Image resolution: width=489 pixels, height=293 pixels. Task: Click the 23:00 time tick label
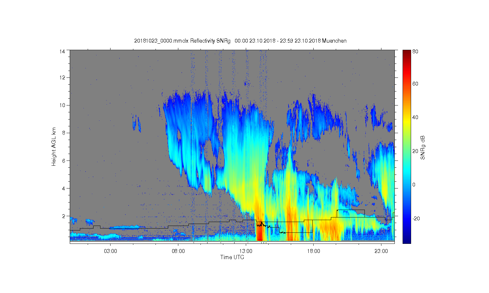(381, 251)
